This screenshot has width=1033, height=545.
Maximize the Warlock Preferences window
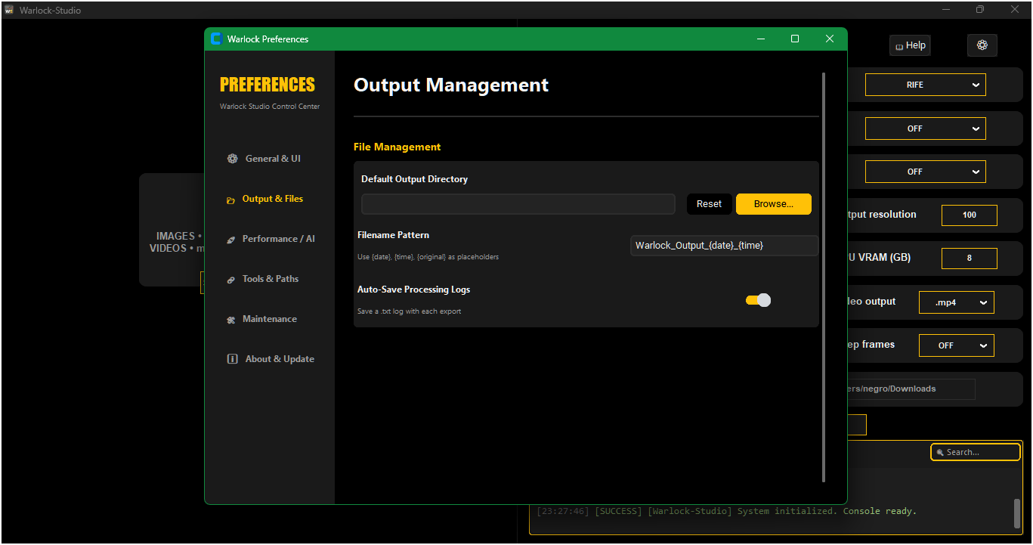795,39
